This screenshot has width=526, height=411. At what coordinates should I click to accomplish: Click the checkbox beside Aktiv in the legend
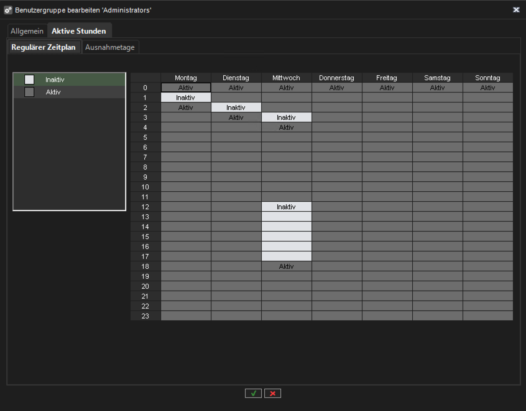click(x=28, y=92)
